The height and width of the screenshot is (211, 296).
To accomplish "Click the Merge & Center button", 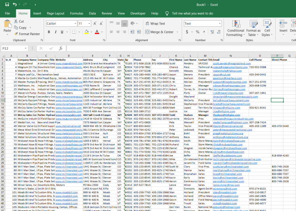I will point(159,32).
